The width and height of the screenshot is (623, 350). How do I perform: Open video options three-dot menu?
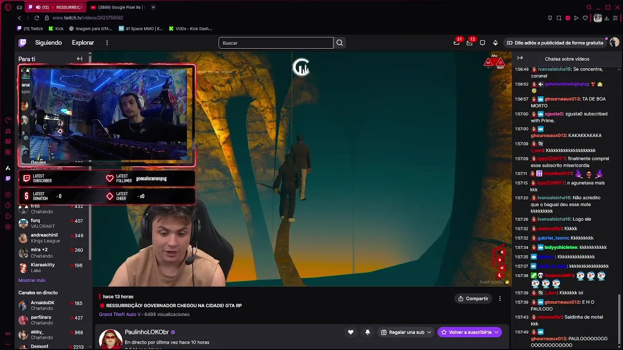[x=500, y=298]
